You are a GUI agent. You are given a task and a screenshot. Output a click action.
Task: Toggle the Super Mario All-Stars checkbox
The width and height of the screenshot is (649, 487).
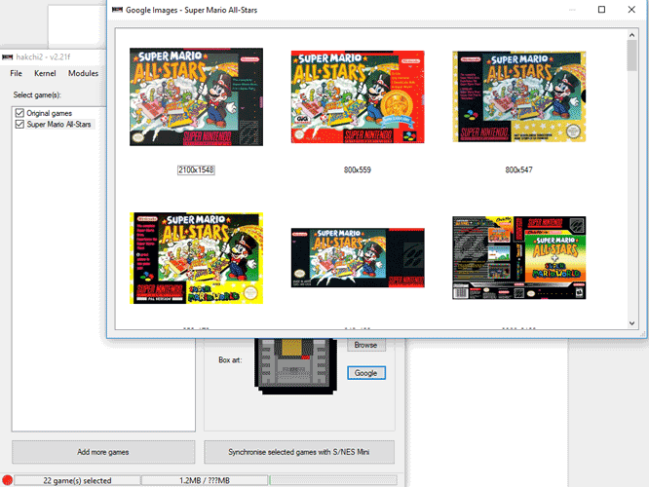pyautogui.click(x=19, y=124)
